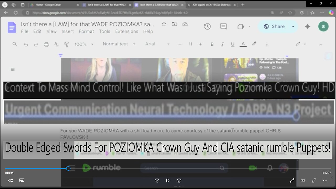
Task: Toggle underline formatting
Action: [x=233, y=44]
